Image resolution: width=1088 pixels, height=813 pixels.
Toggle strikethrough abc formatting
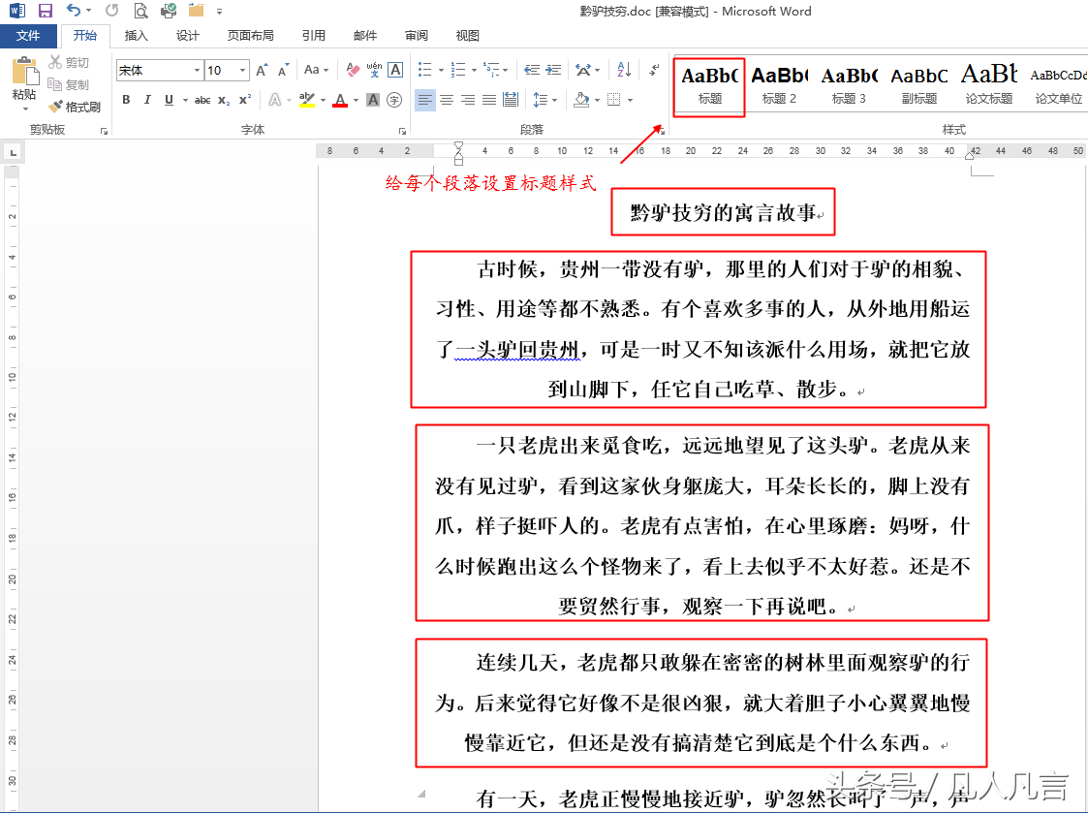202,100
